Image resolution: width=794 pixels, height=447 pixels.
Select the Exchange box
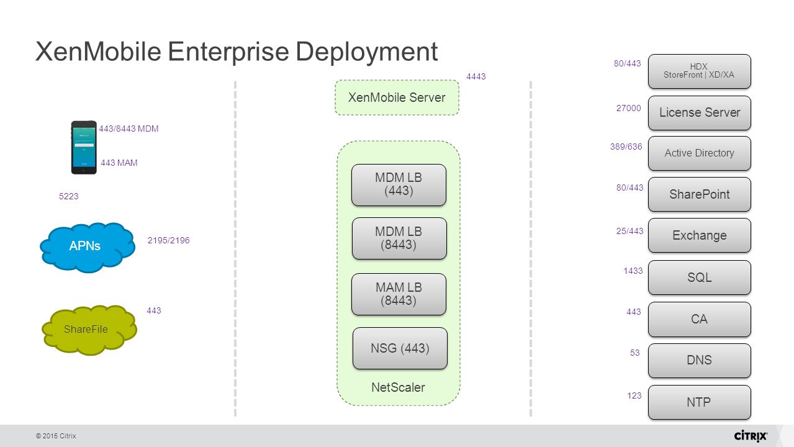coord(700,235)
